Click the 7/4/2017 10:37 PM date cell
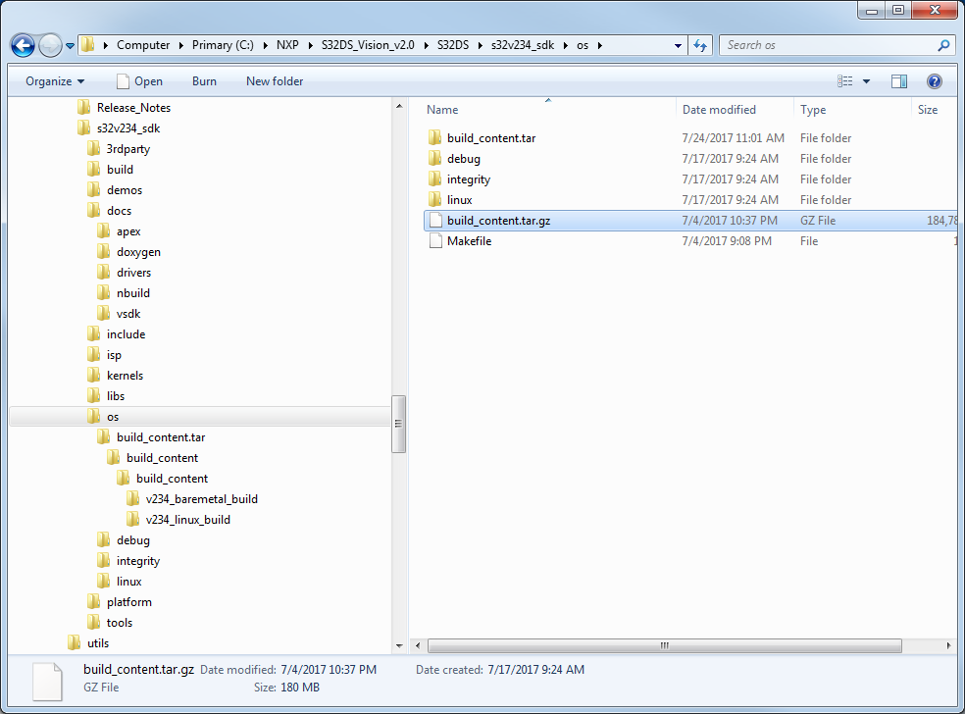 pyautogui.click(x=730, y=221)
